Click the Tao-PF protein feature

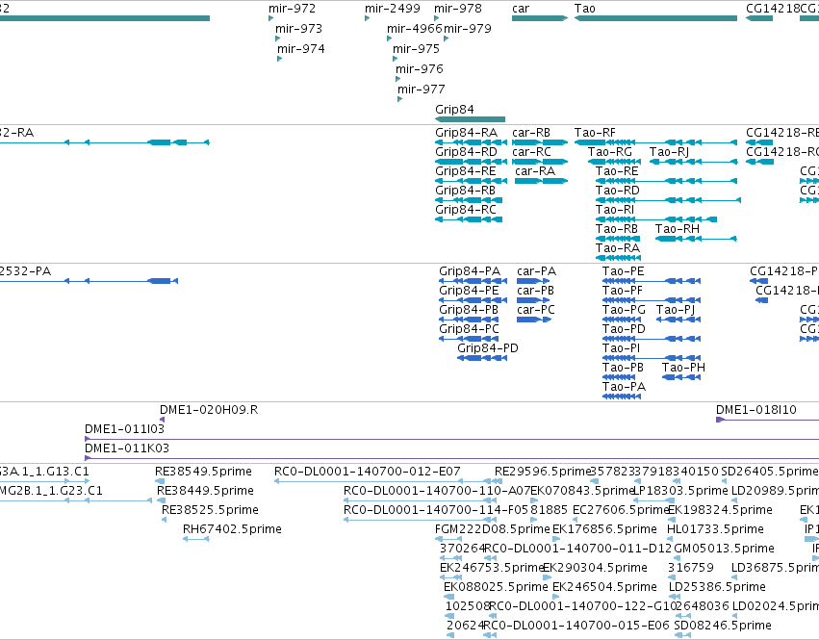point(652,300)
